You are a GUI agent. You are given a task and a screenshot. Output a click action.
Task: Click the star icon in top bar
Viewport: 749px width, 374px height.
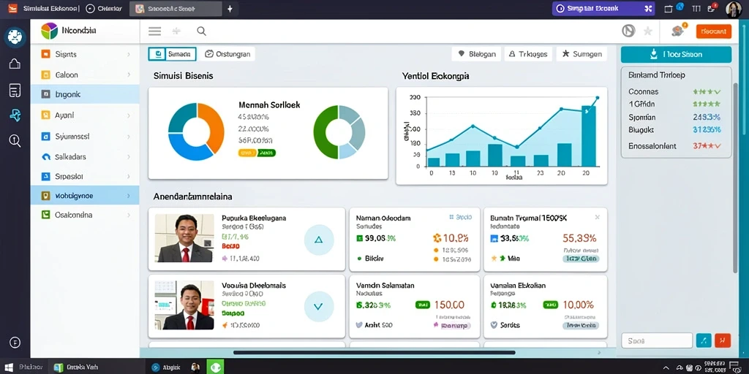click(648, 31)
